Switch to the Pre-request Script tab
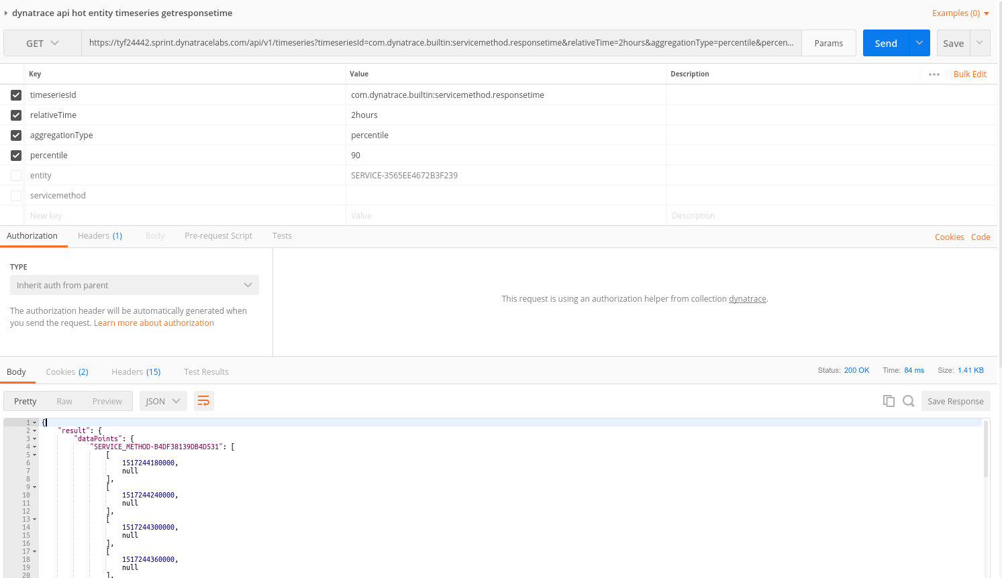 tap(218, 236)
